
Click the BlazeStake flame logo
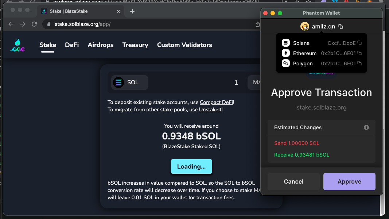pos(17,45)
